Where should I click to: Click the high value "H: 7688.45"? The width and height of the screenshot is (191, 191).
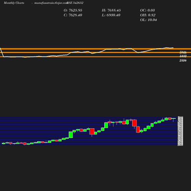click(111, 10)
